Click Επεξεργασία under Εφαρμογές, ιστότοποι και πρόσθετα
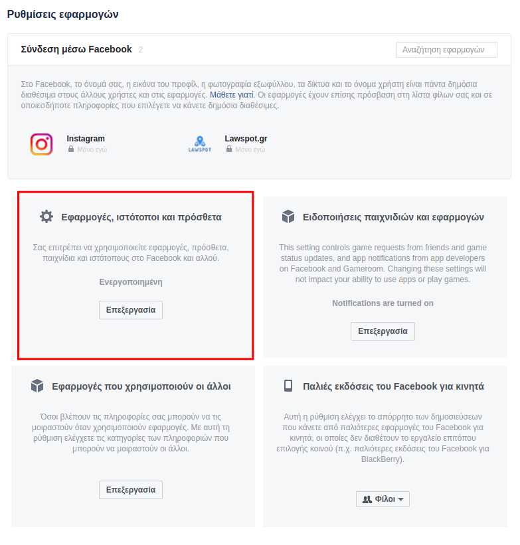 point(131,310)
